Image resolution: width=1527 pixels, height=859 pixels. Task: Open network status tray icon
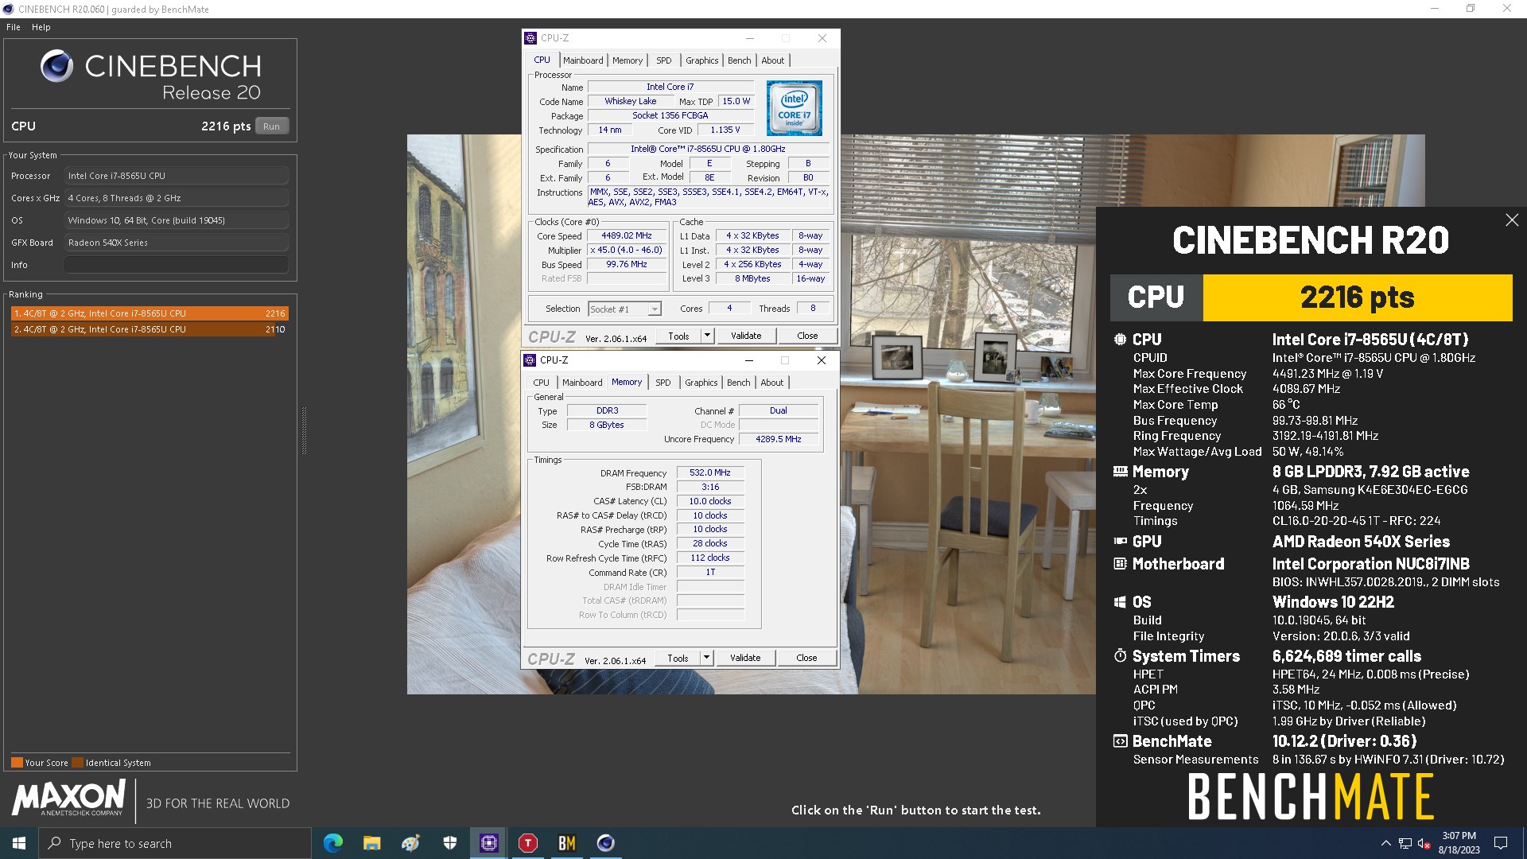(1405, 843)
